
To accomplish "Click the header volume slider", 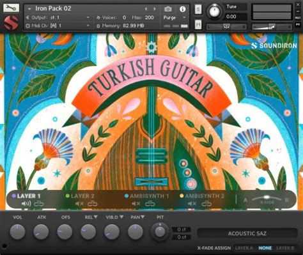I will pos(272,27).
